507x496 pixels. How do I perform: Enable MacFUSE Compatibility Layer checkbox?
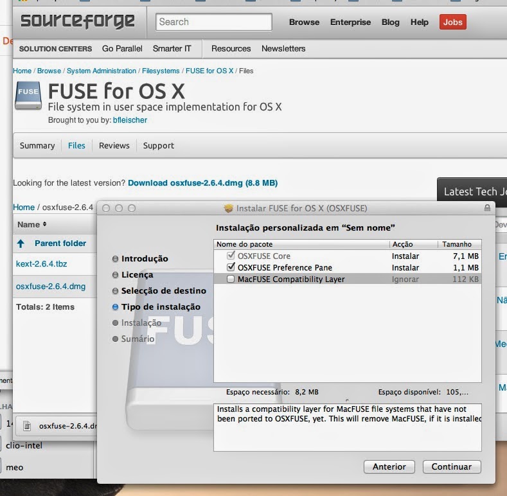(231, 279)
